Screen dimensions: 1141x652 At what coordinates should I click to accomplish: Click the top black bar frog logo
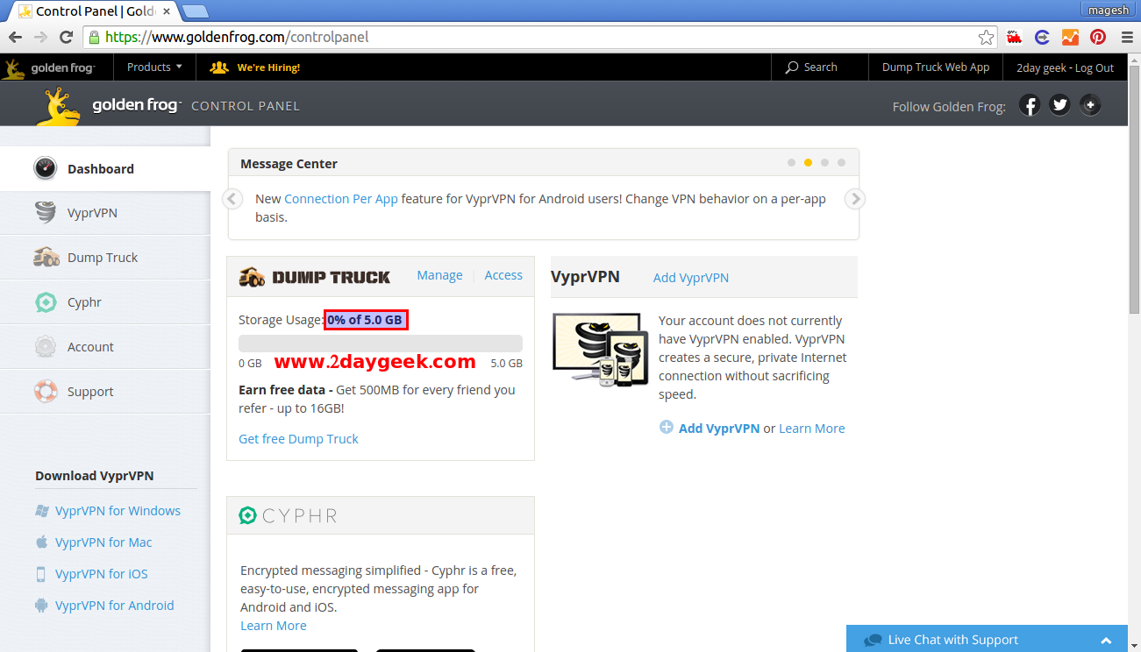click(x=47, y=67)
